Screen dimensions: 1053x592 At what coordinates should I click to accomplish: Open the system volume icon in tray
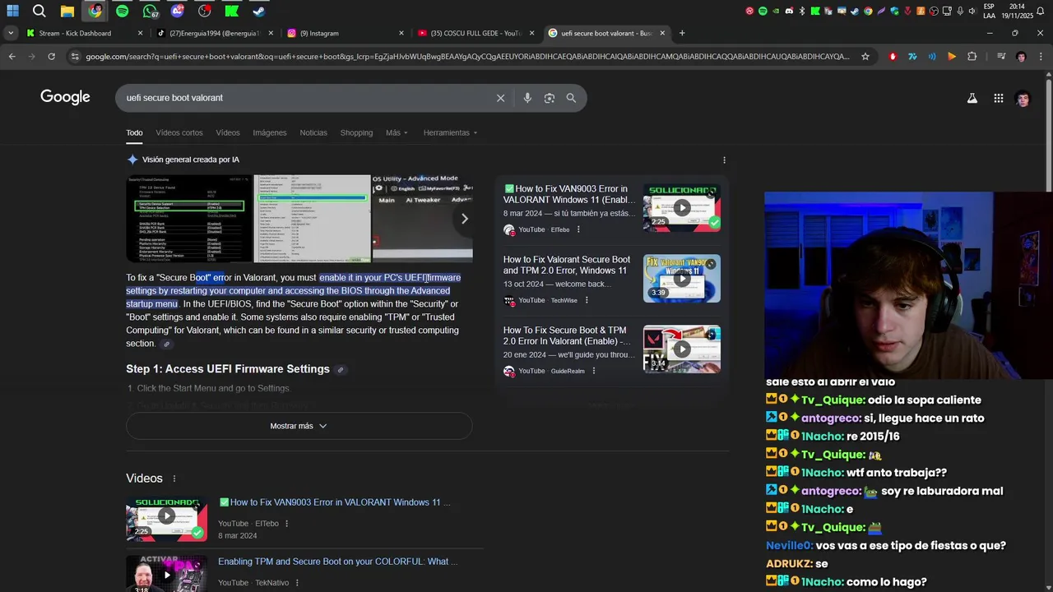click(972, 11)
